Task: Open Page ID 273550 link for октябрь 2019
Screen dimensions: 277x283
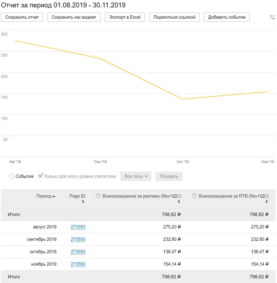Action: [78, 252]
